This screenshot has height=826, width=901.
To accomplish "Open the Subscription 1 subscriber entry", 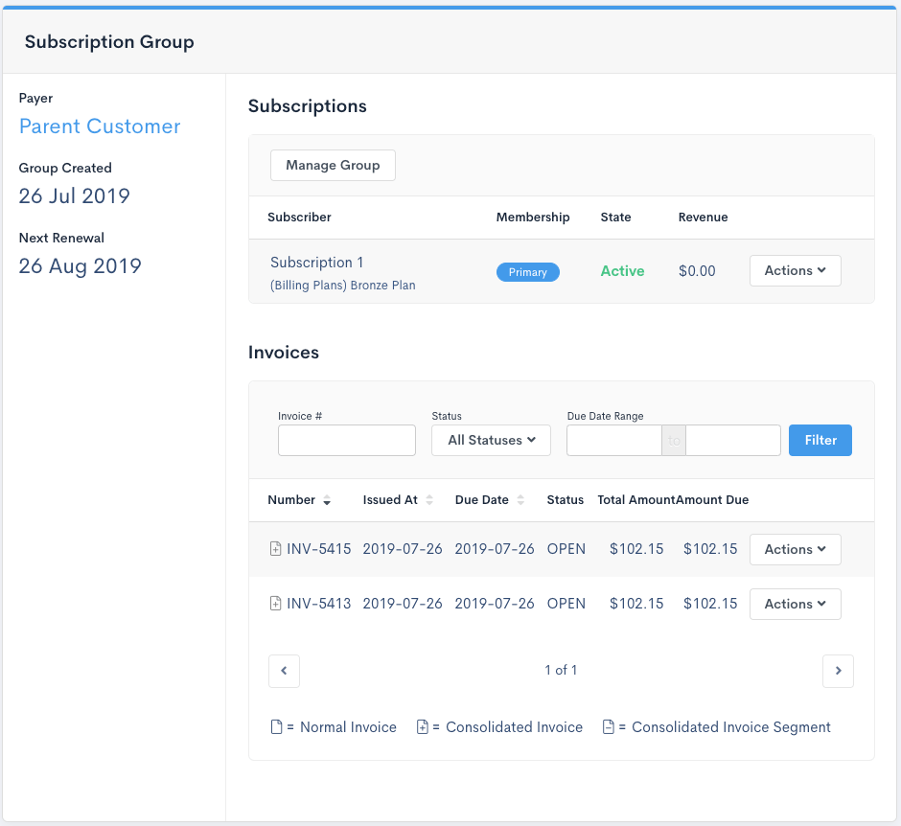I will 316,263.
